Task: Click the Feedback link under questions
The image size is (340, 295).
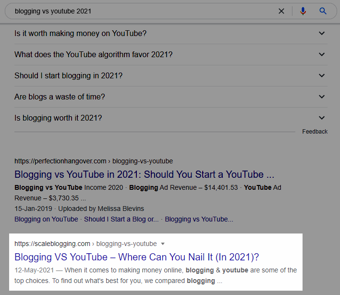Action: [315, 132]
